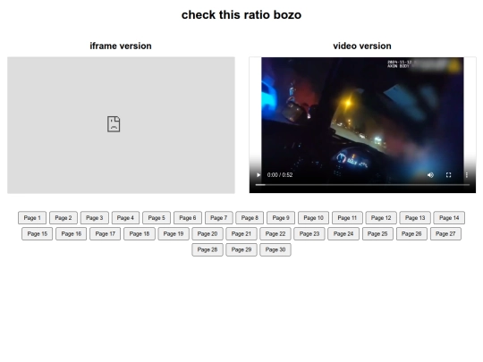Screen dimensions: 483x362
Task: Select the Page 29 button
Action: (x=241, y=249)
